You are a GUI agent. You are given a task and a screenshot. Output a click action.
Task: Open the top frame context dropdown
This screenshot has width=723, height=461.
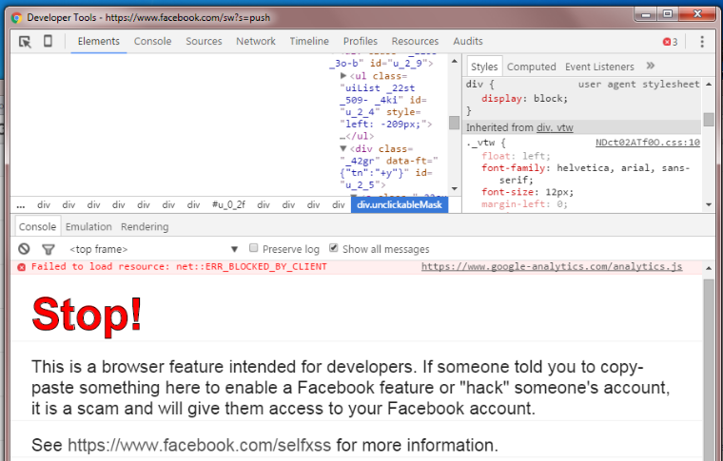click(x=153, y=249)
